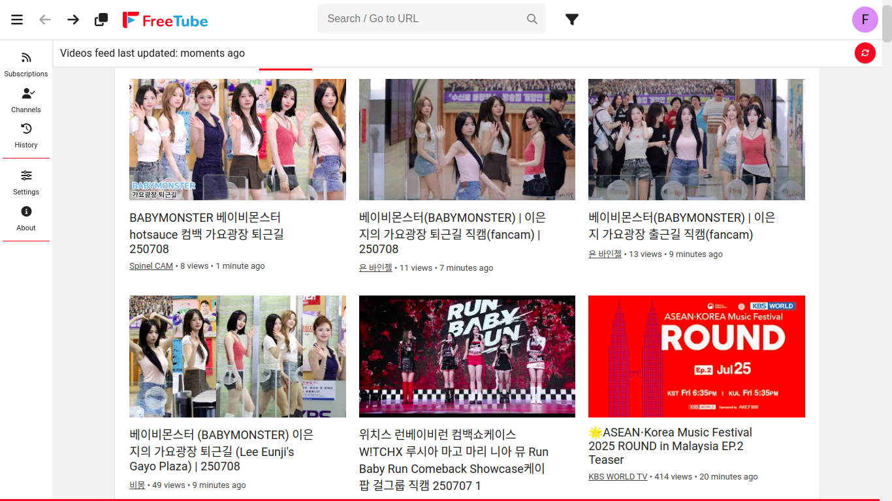Click the text '8 views • 1 minute ago'

(x=223, y=266)
